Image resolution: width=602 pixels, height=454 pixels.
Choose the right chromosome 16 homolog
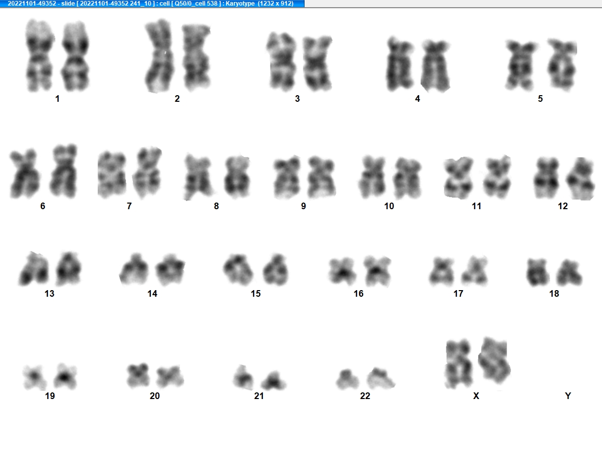[x=377, y=271]
